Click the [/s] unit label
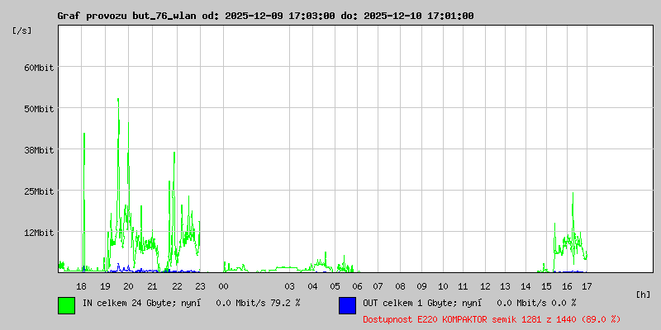Image resolution: width=661 pixels, height=330 pixels. (x=22, y=31)
